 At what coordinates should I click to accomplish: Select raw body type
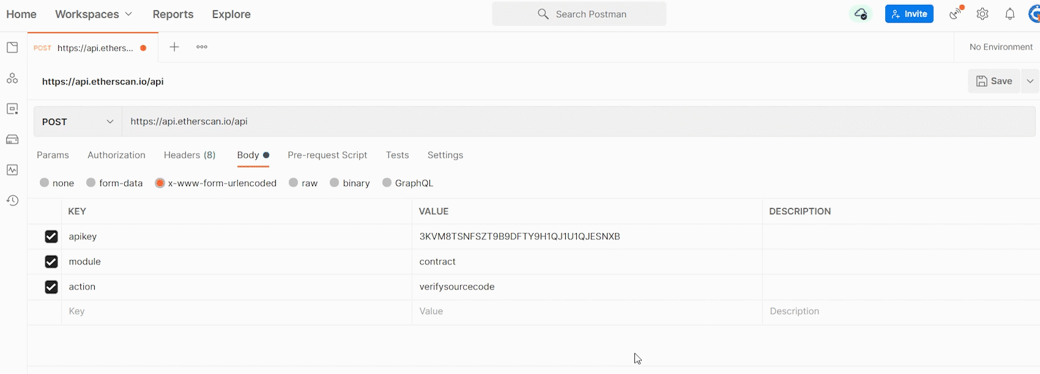(x=294, y=182)
